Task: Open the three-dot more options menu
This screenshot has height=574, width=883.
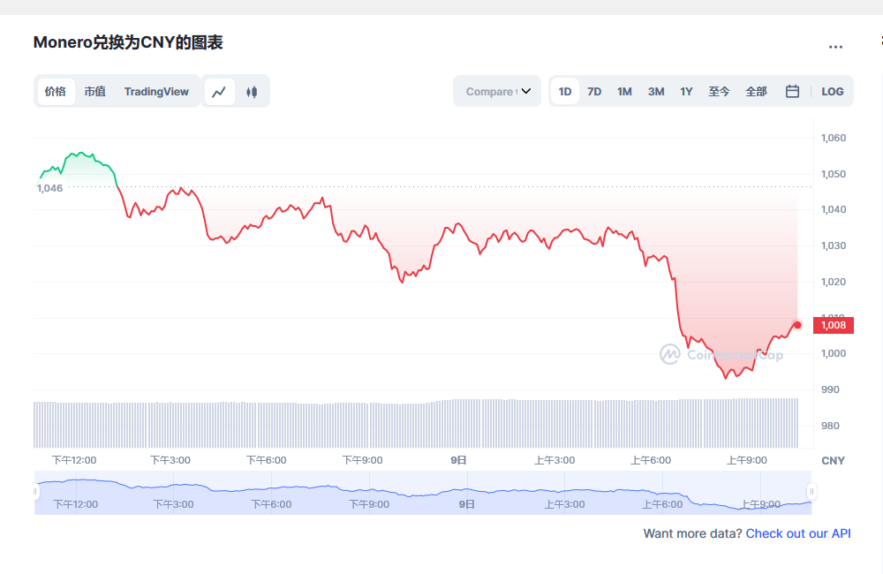Action: tap(835, 47)
